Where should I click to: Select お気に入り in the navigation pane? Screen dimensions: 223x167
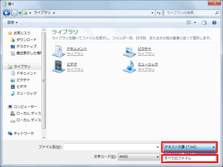22,33
